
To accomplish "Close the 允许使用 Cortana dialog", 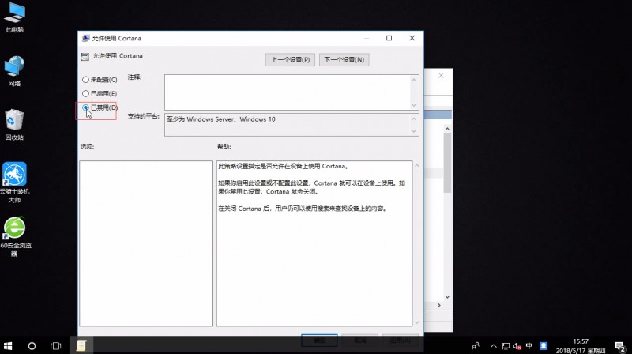I will tap(412, 38).
